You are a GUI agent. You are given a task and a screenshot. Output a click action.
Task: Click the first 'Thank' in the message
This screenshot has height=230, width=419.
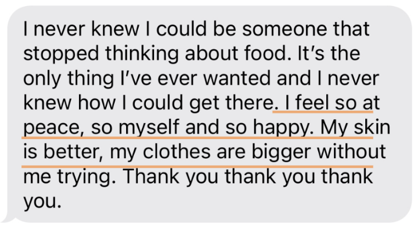click(x=152, y=176)
